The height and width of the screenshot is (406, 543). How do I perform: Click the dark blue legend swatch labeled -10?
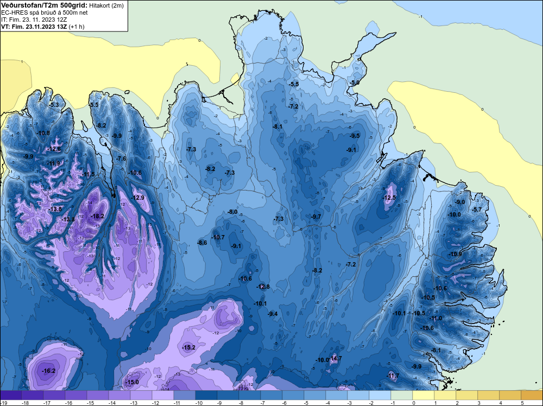coord(206,395)
